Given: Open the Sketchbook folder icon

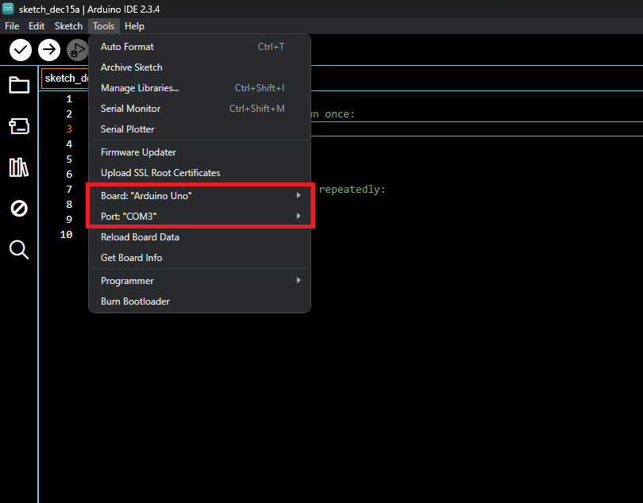Looking at the screenshot, I should (19, 85).
